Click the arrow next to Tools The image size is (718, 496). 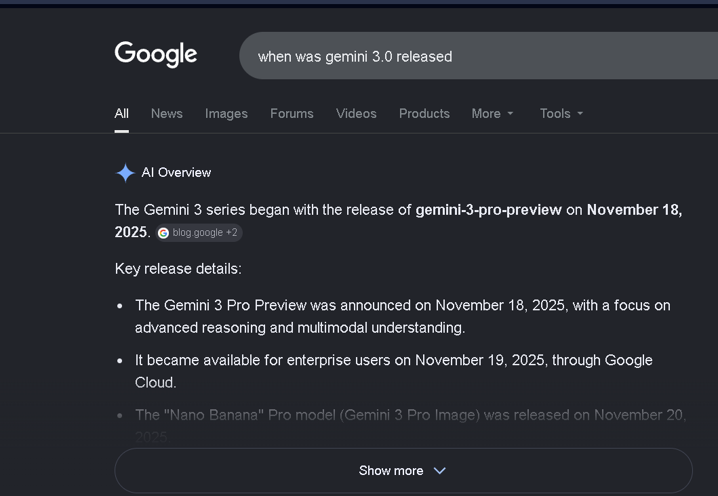(580, 114)
